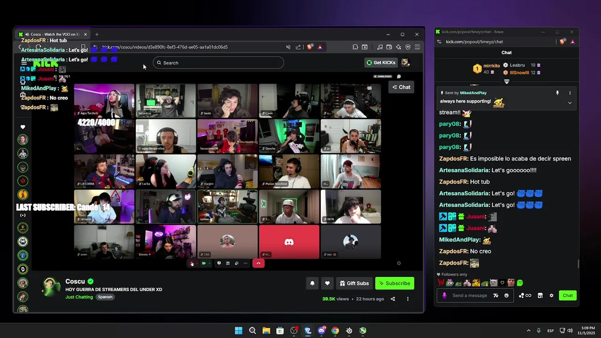The image size is (601, 338).
Task: Click the main window address bar URL
Action: point(165,47)
